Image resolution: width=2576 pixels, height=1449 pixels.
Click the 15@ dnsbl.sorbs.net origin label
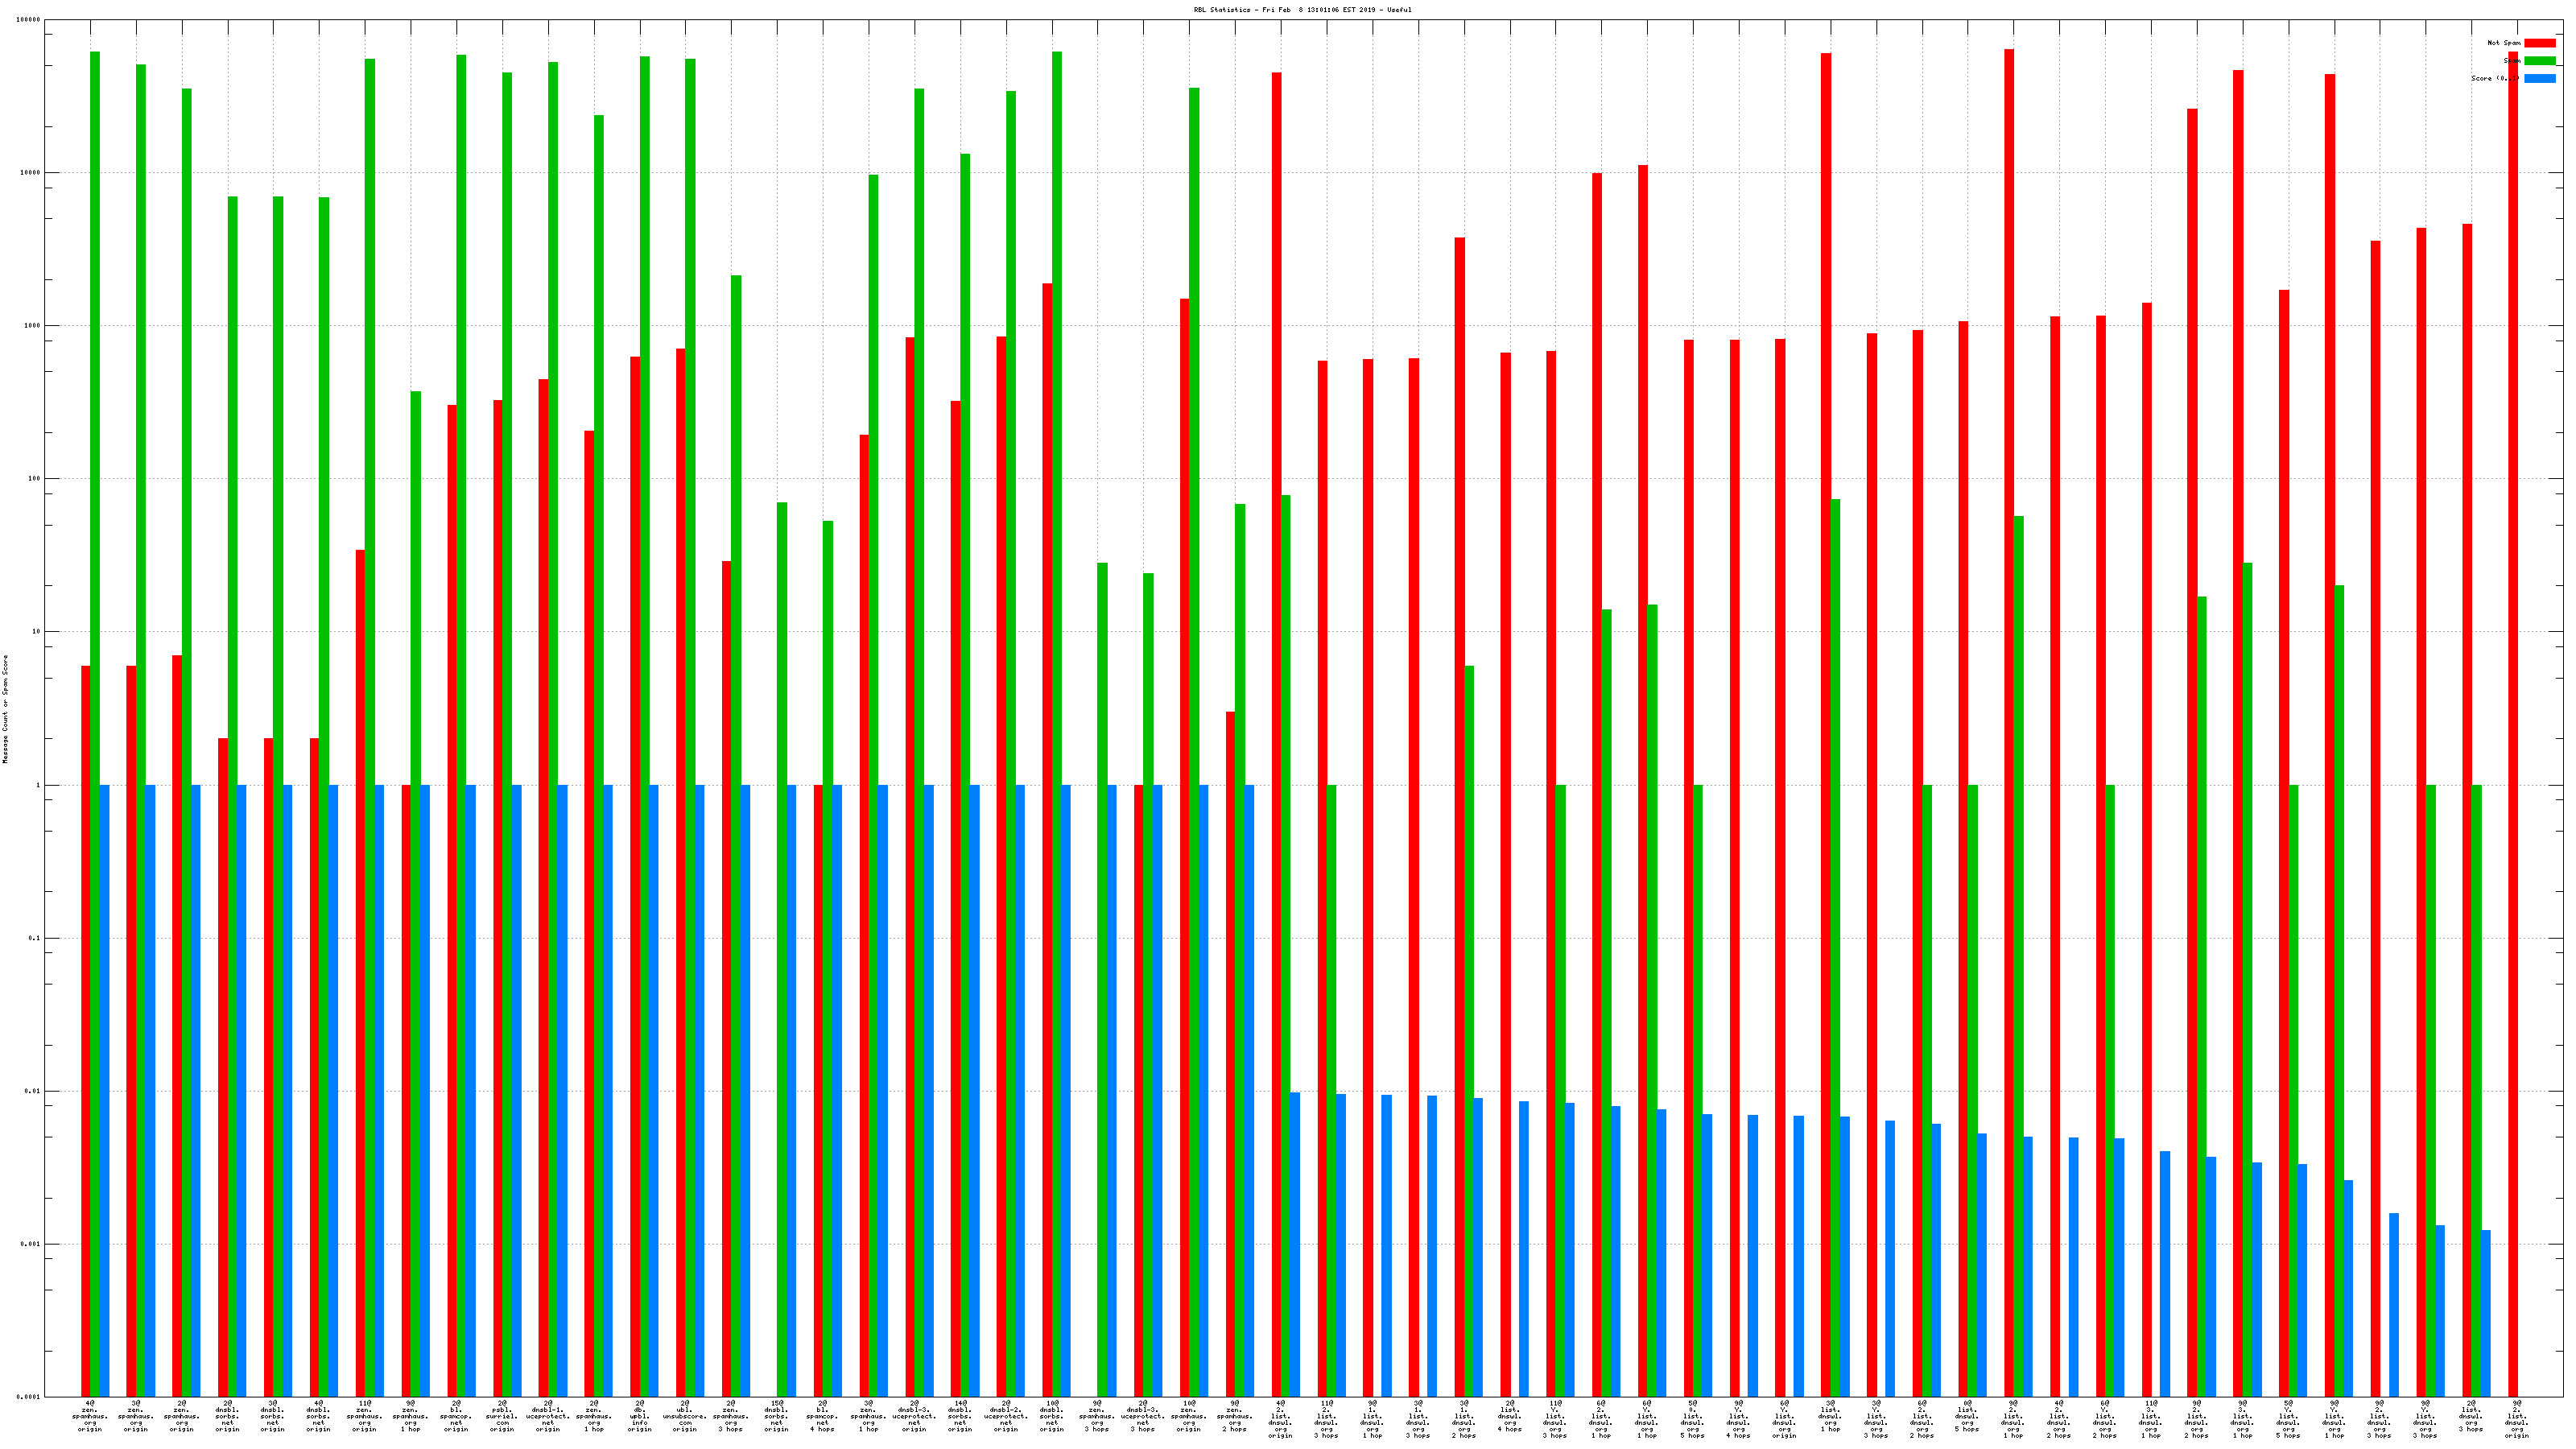coord(777,1416)
